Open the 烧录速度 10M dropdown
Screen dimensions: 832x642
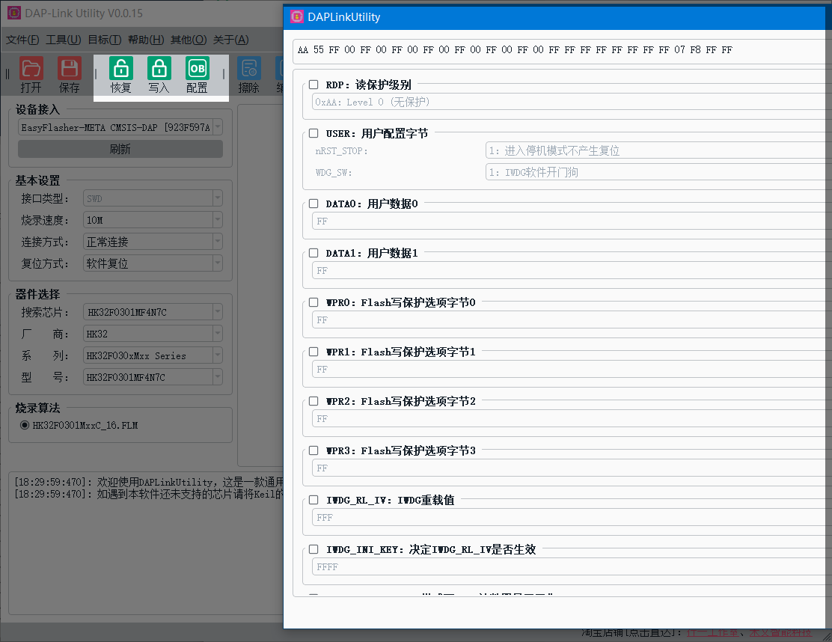153,220
